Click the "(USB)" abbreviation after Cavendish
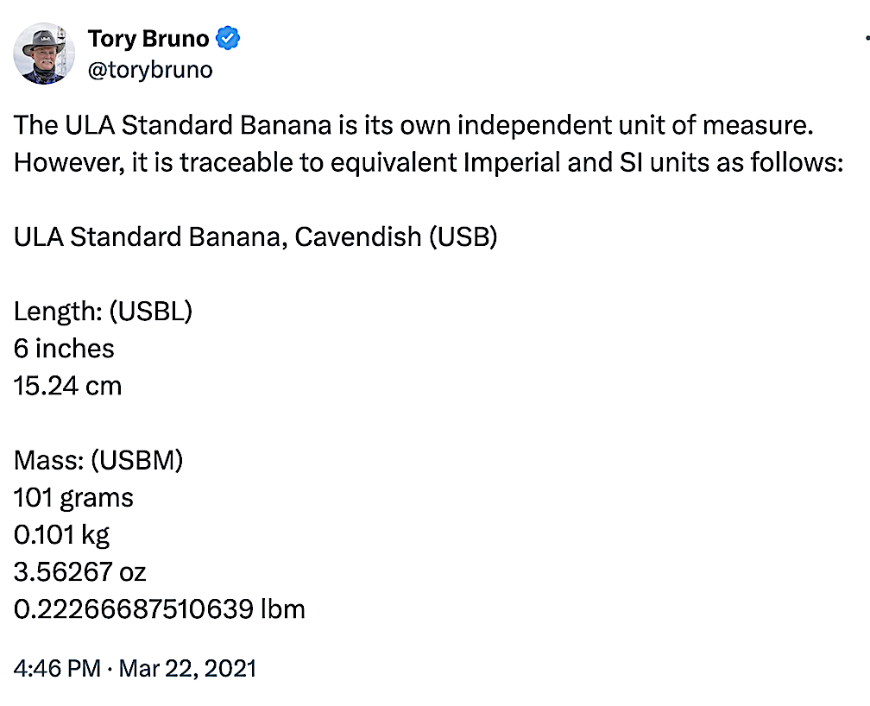The height and width of the screenshot is (706, 870). [x=463, y=236]
